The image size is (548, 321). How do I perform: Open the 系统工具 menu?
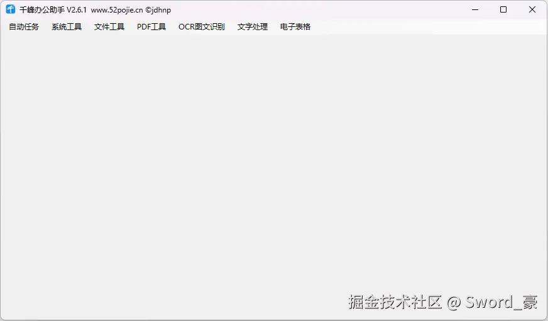coord(67,27)
